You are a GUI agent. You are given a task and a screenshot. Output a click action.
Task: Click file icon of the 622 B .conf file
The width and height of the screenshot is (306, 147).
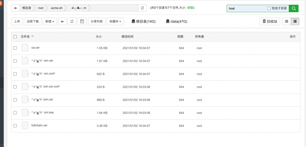(x=25, y=73)
